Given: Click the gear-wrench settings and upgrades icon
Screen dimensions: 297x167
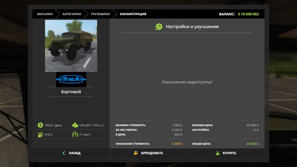Looking at the screenshot, I should (x=159, y=27).
